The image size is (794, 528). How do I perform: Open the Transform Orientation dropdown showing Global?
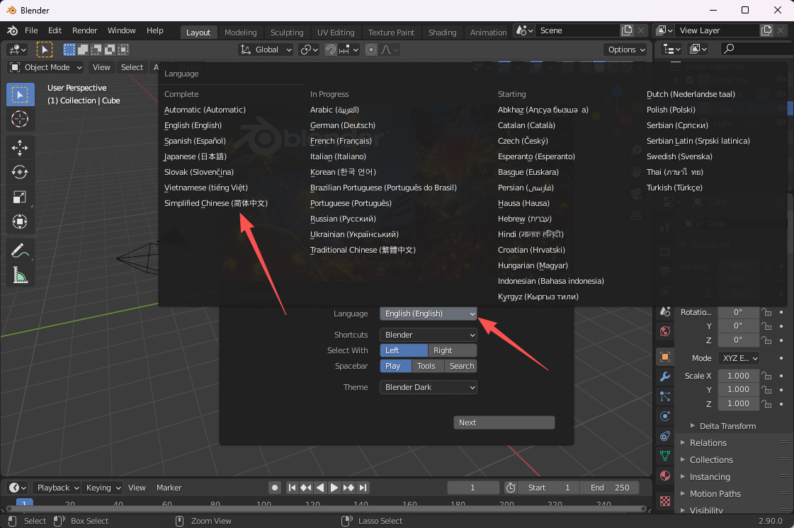click(265, 49)
